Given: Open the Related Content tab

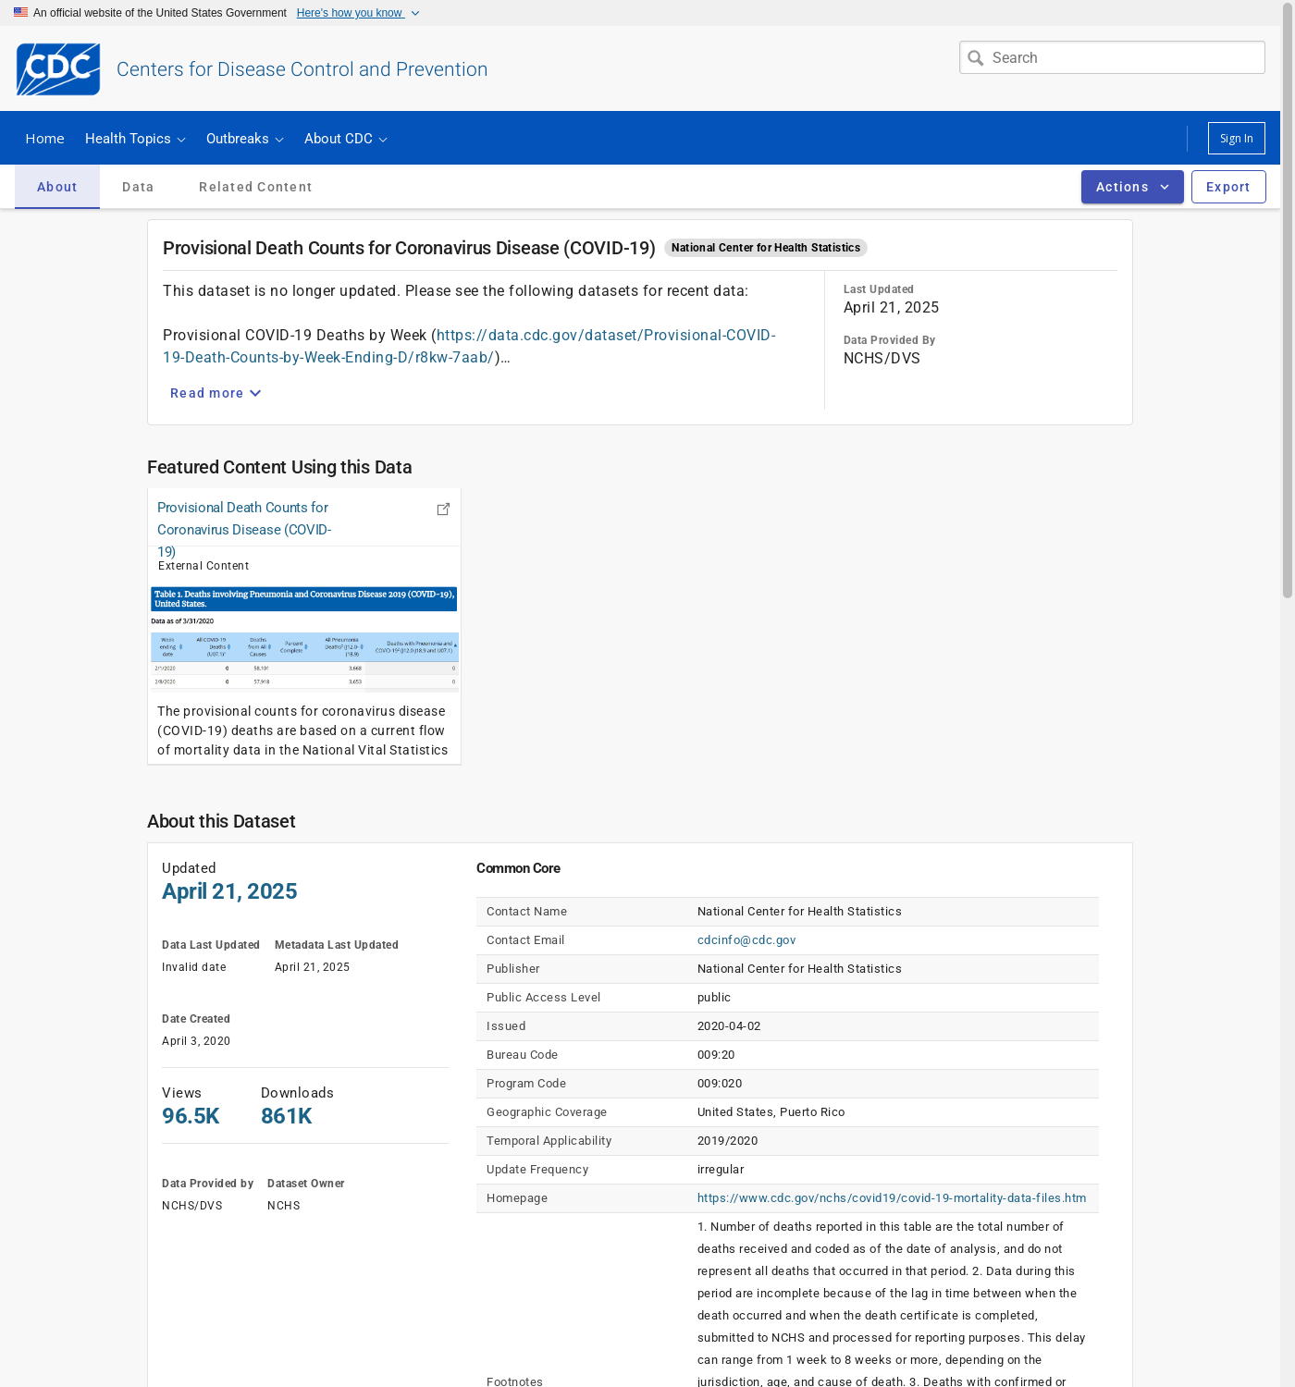Looking at the screenshot, I should point(255,187).
